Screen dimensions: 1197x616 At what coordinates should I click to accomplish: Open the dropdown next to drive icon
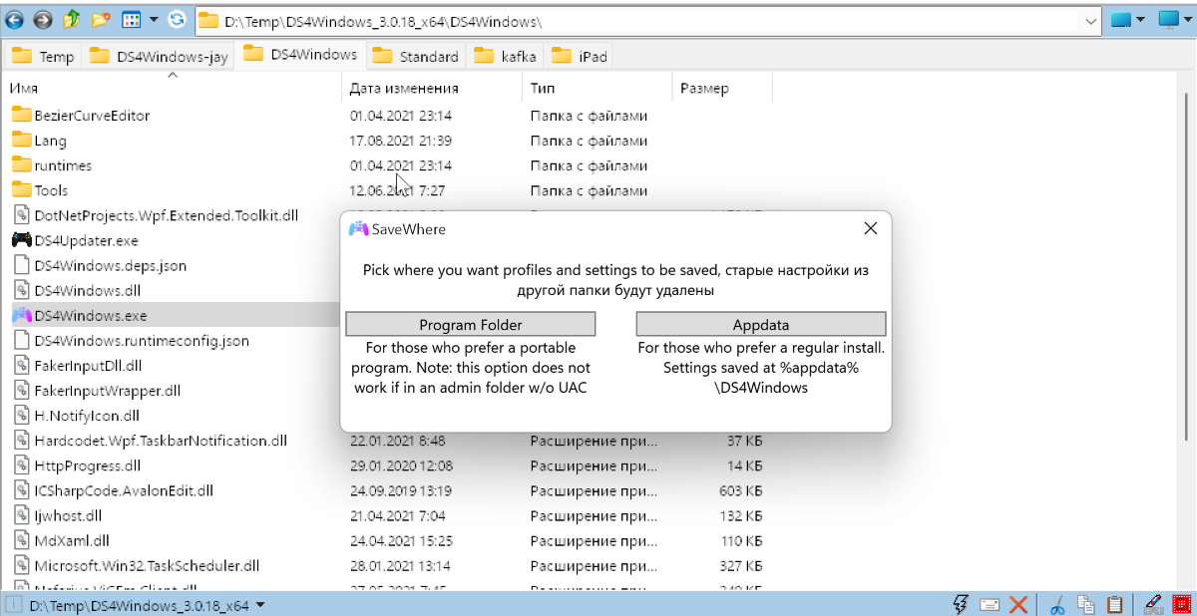(1143, 19)
